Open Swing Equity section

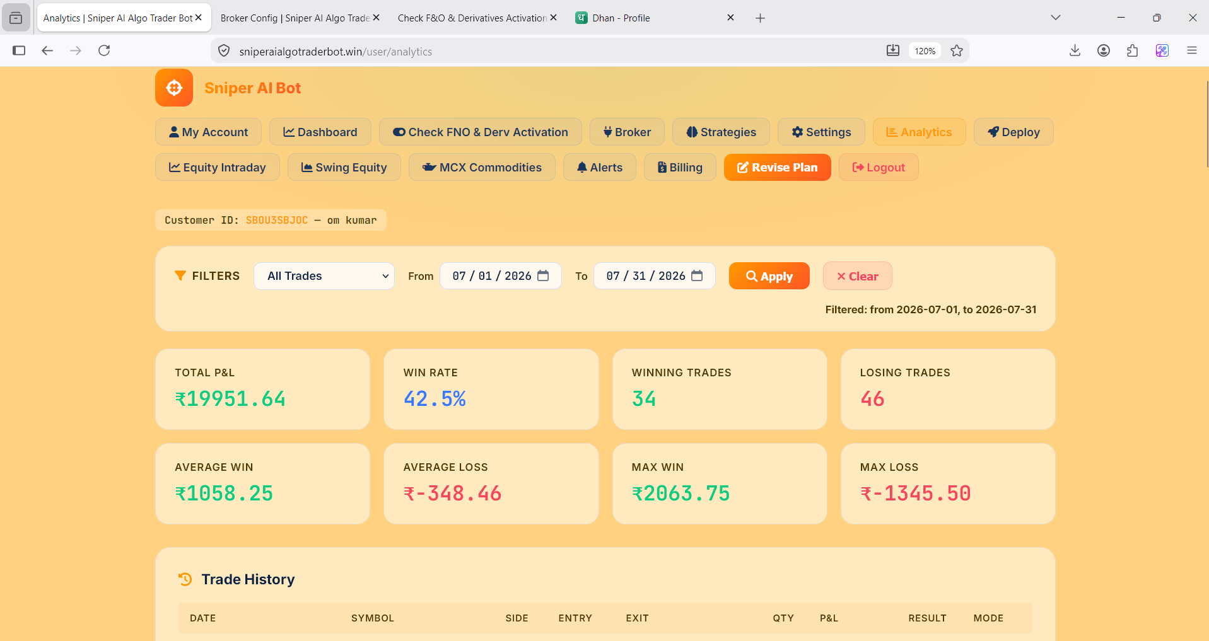tap(344, 167)
